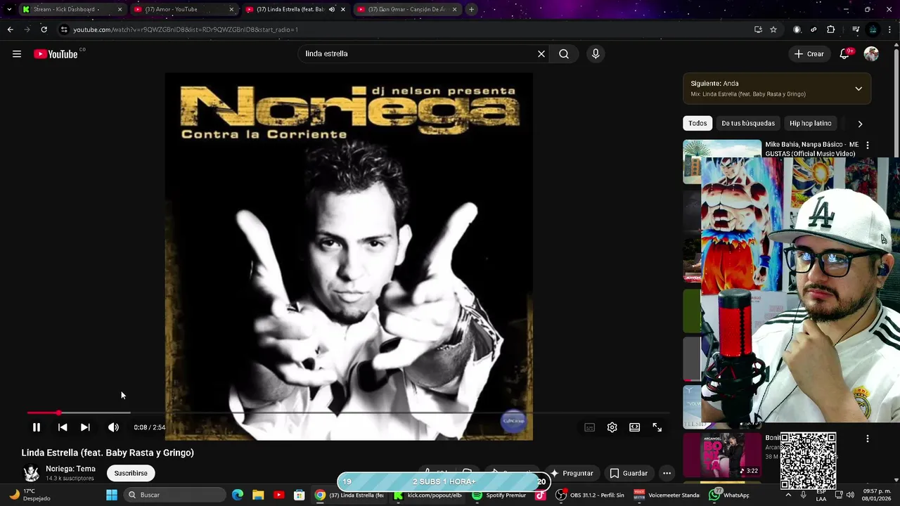Screen dimensions: 900x506
Task: Skip to next video
Action: coord(85,427)
